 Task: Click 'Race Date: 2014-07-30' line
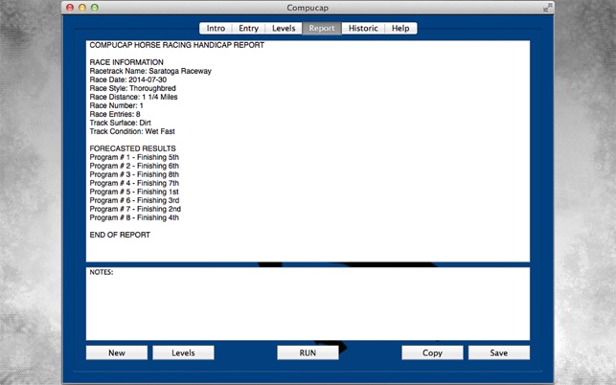point(128,79)
